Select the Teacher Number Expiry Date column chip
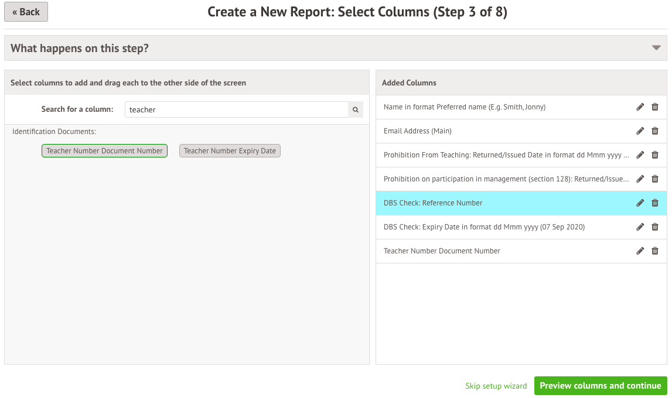The image size is (672, 398). (x=230, y=151)
